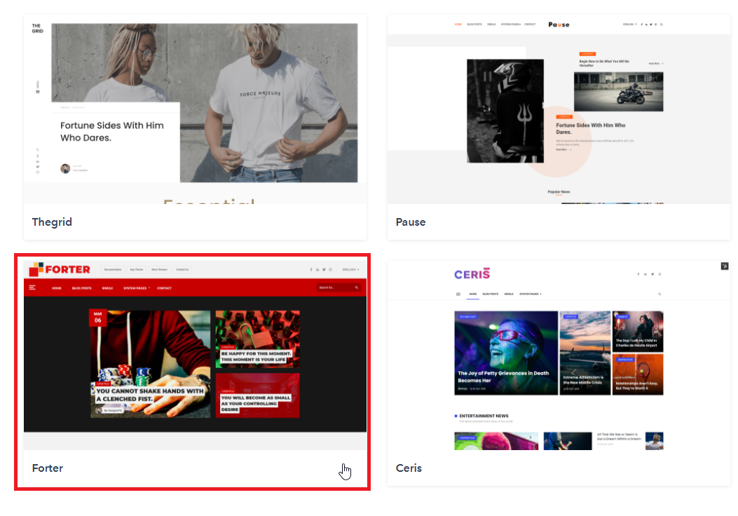The image size is (738, 516).
Task: Select Blog Posts in the Forter navigation bar
Action: pos(82,287)
